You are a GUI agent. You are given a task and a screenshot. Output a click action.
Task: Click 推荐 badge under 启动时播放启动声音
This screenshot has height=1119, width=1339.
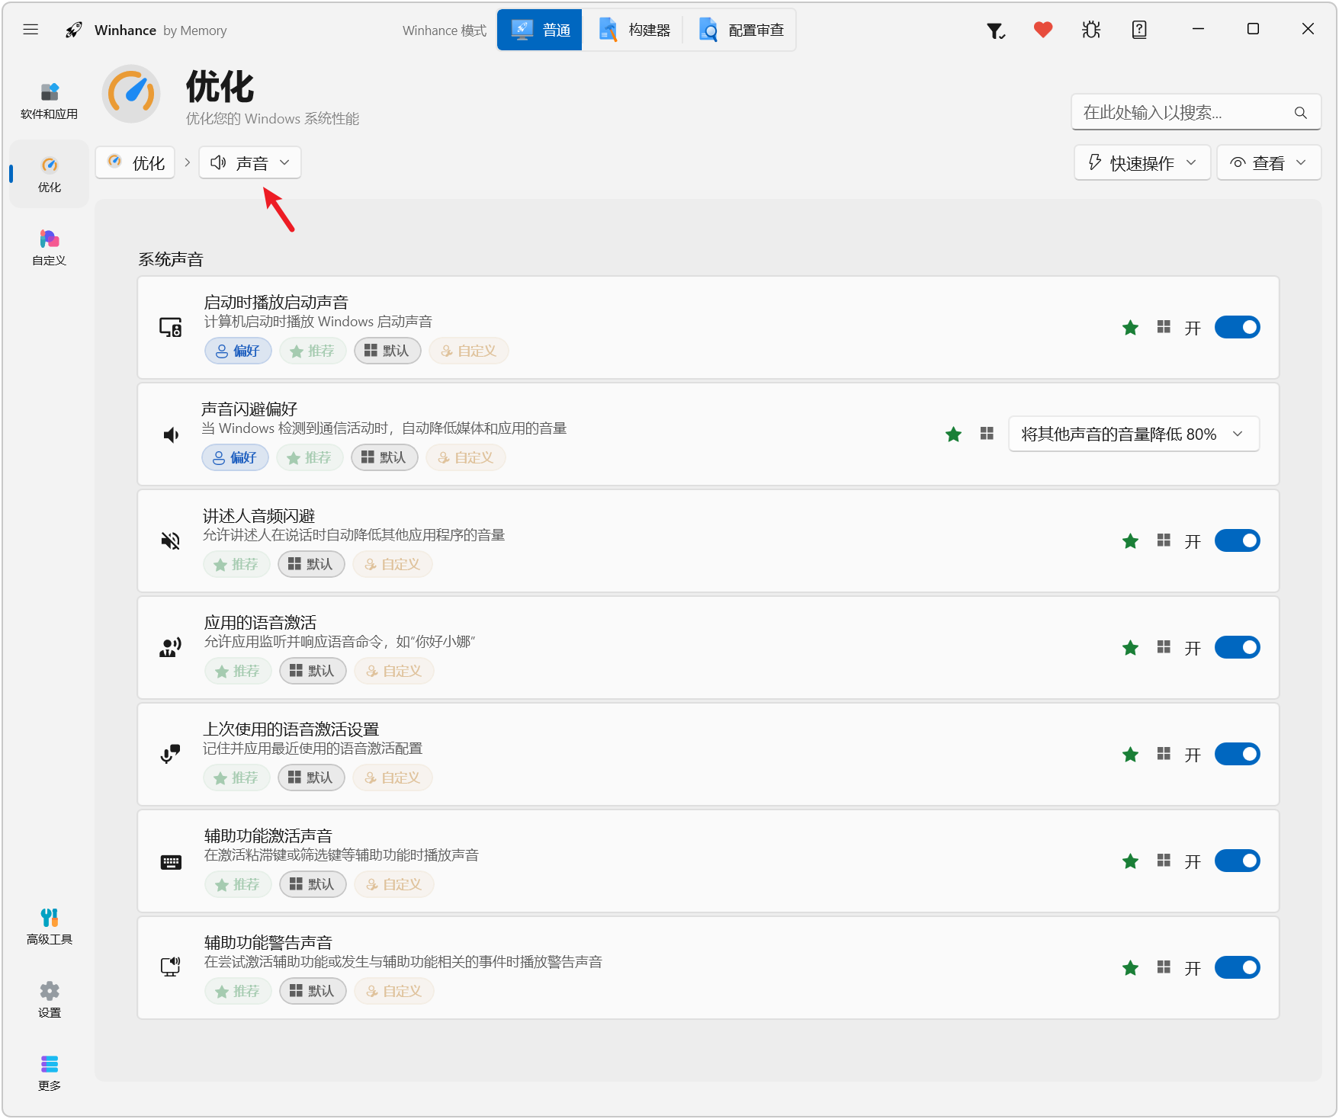313,351
